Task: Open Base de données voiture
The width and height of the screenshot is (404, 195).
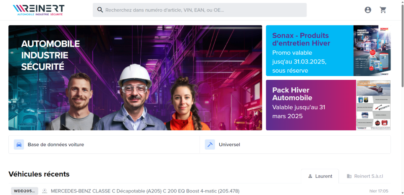Action: click(x=56, y=145)
